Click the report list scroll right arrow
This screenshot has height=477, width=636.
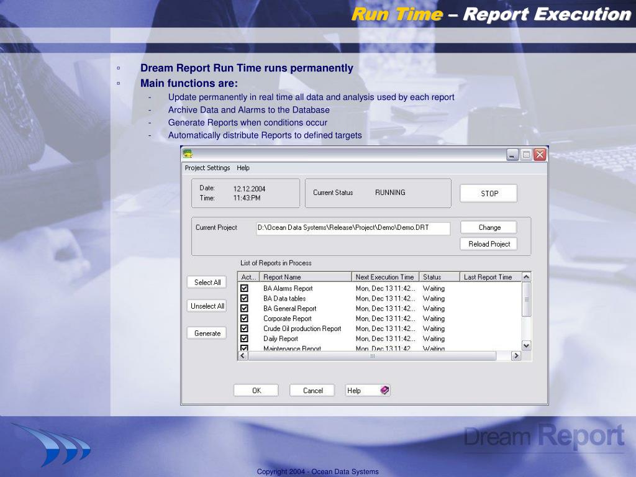[516, 356]
